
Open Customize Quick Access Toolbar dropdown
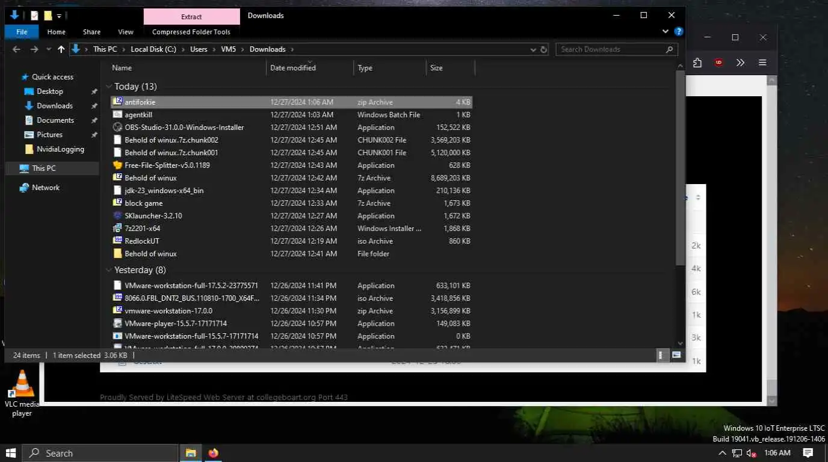click(59, 16)
